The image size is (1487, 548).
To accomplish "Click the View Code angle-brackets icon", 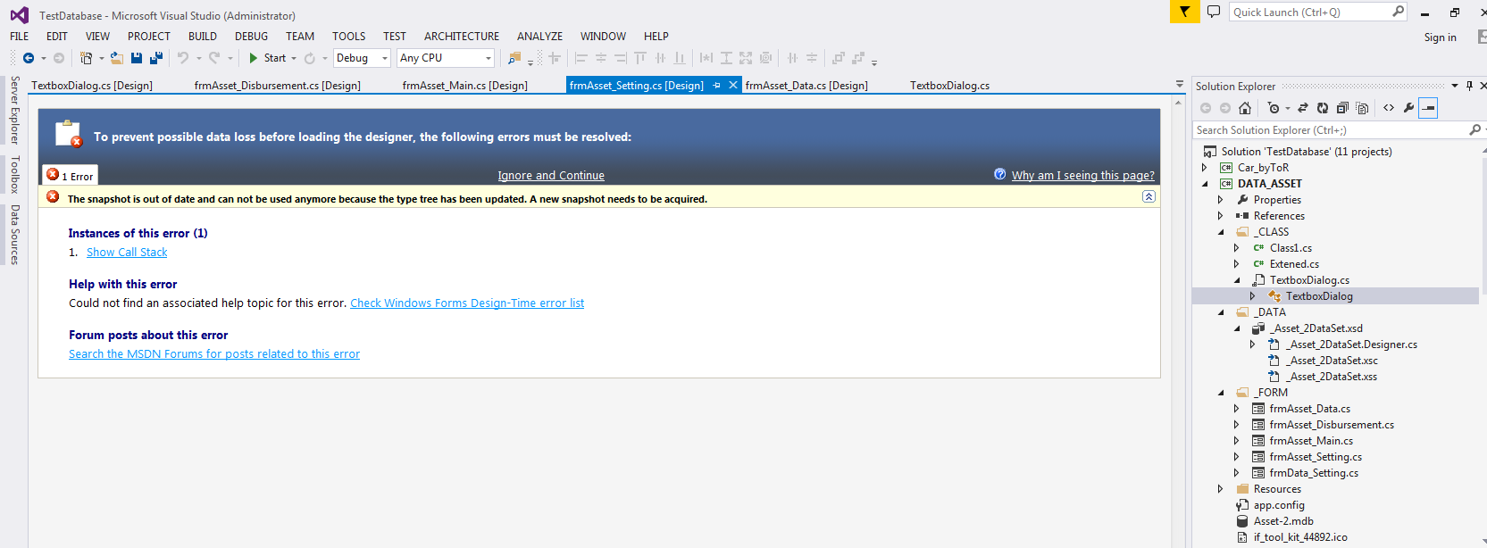I will pyautogui.click(x=1389, y=108).
